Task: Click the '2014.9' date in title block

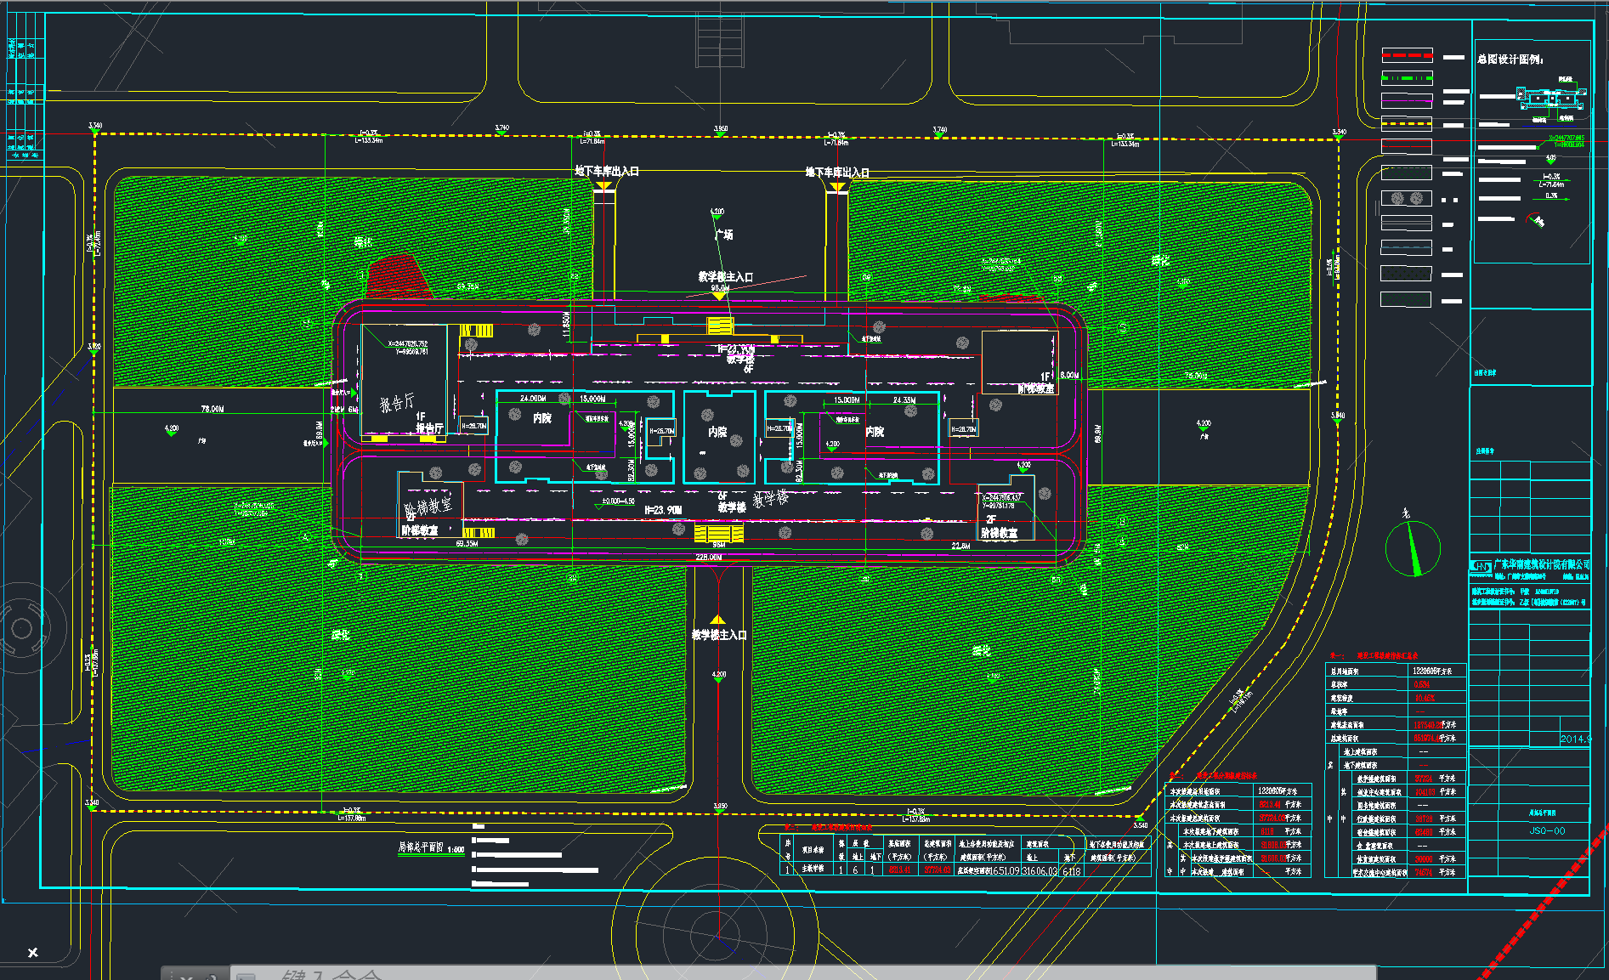Action: tap(1575, 739)
